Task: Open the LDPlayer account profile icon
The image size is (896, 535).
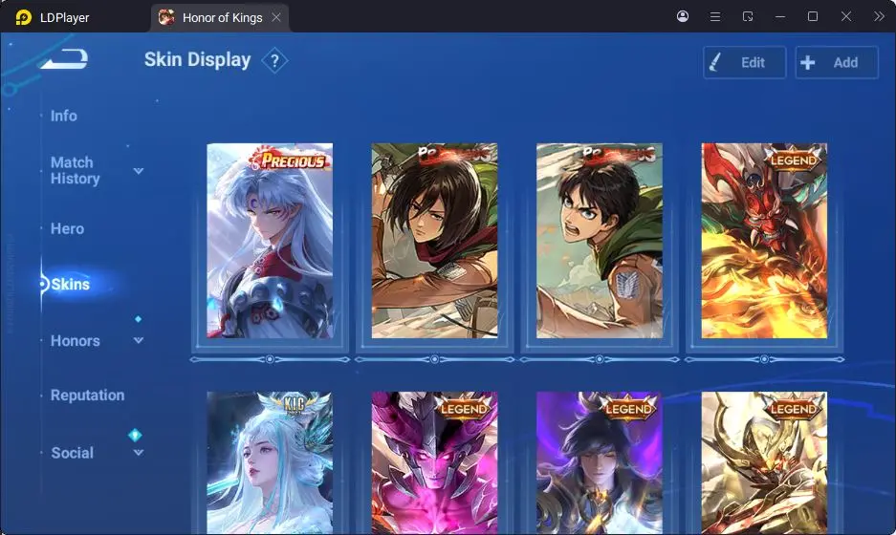Action: (683, 16)
